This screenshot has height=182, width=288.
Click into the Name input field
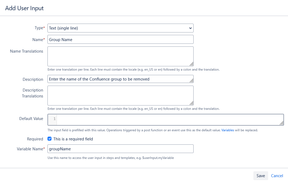[x=120, y=39]
